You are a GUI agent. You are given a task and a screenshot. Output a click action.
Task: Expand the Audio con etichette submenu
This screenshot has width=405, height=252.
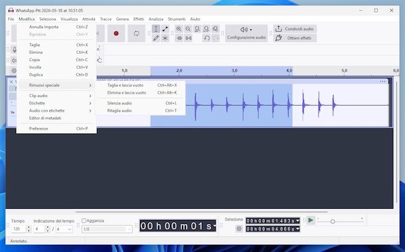pos(56,111)
